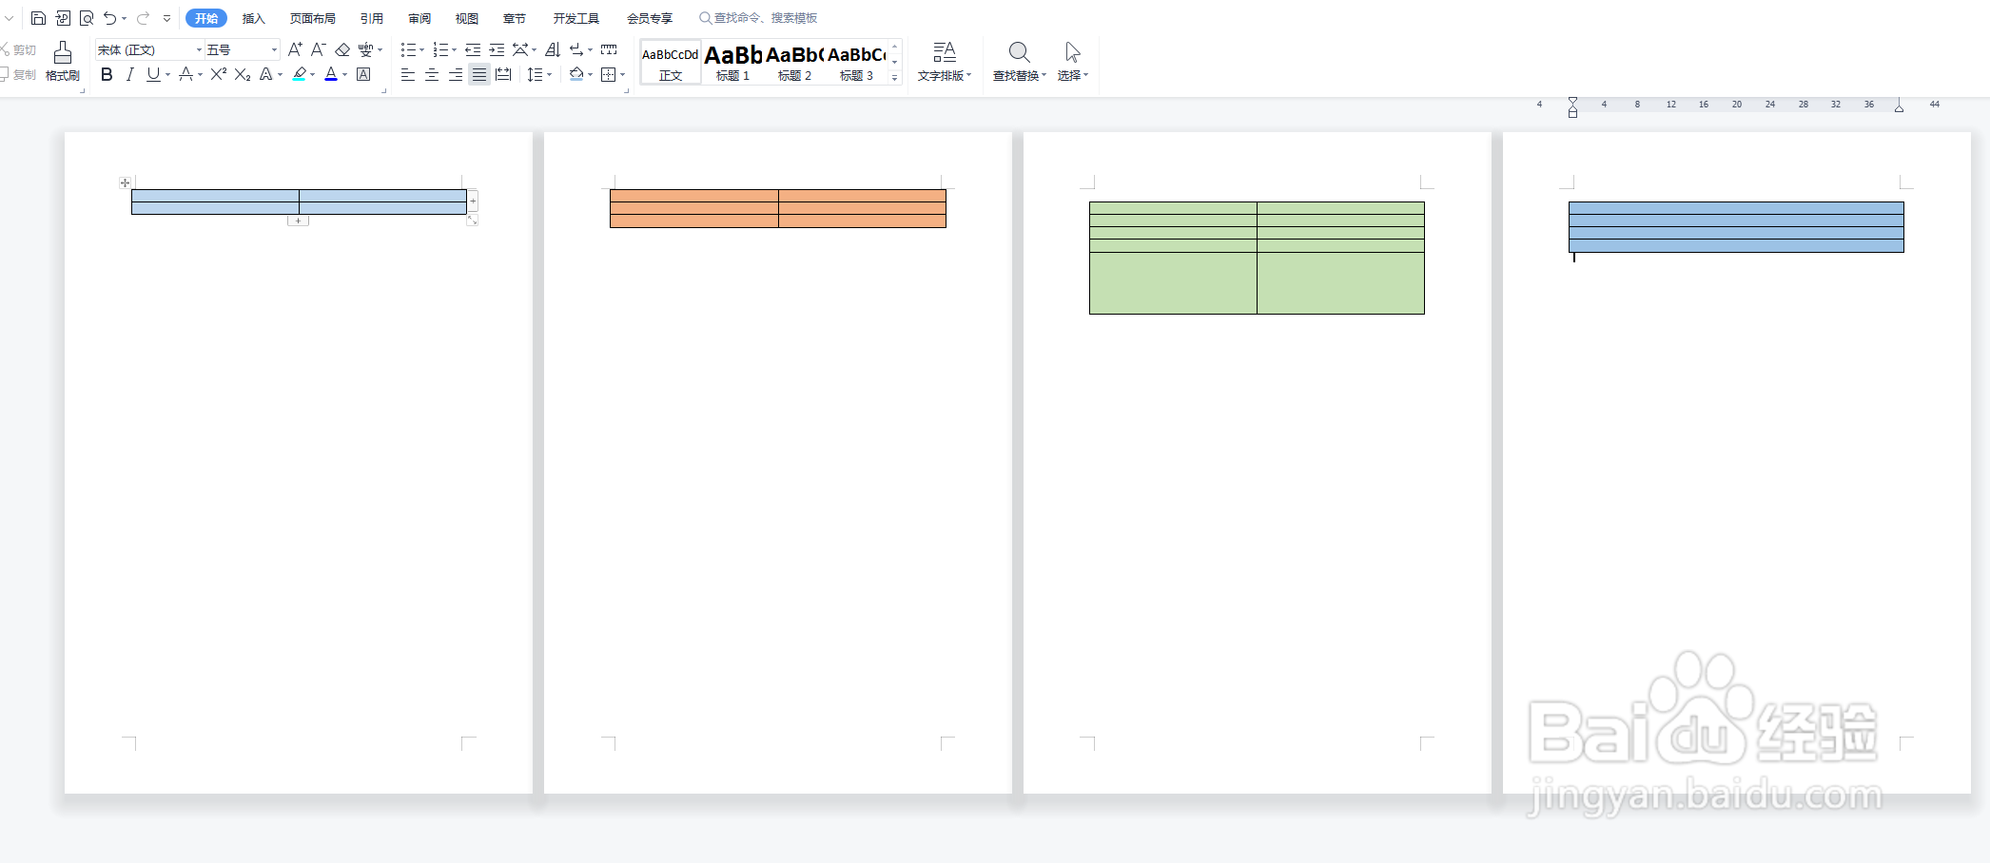Toggle the show/hide paragraph marks button
The width and height of the screenshot is (1990, 863).
(x=576, y=49)
